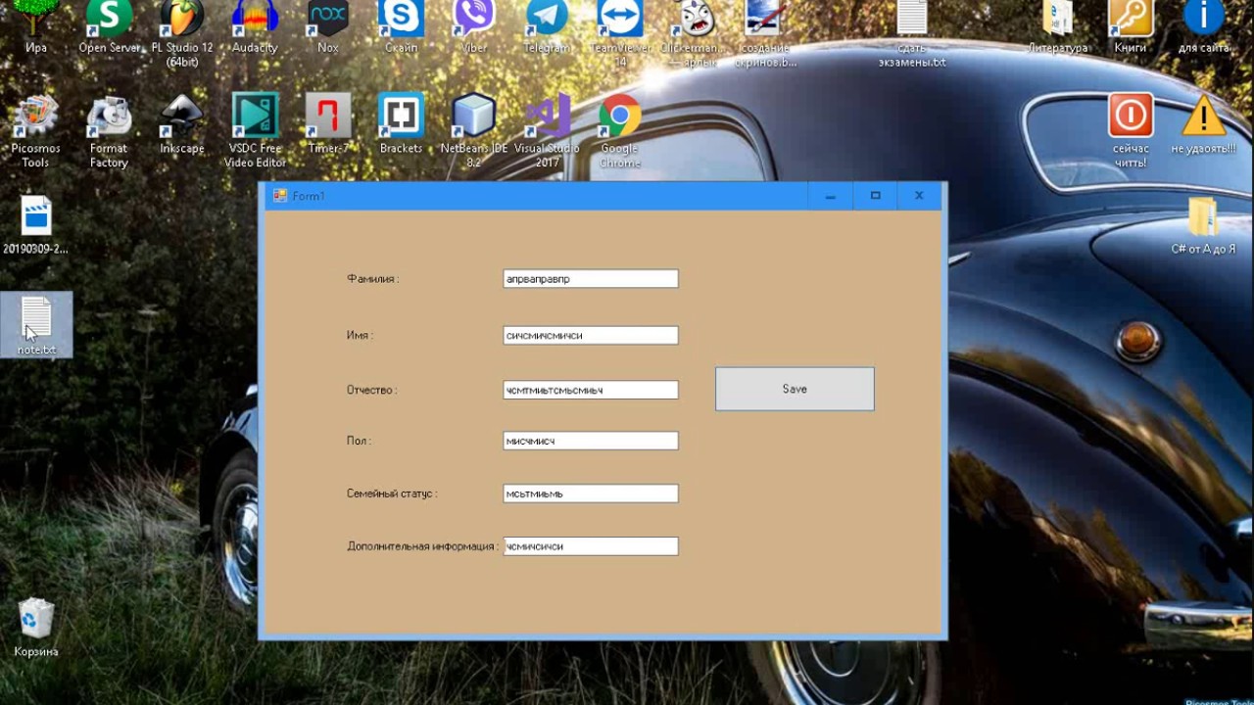1254x705 pixels.
Task: Focus the Пол text field
Action: (x=591, y=441)
